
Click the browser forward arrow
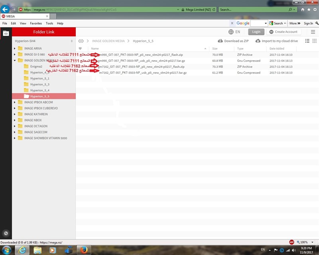[x=14, y=9]
